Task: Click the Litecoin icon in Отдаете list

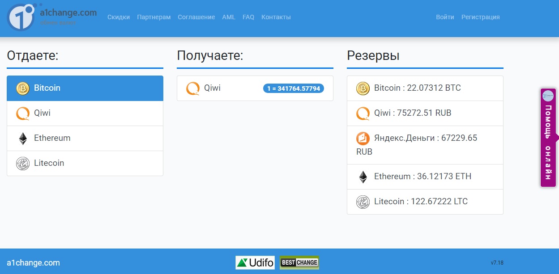Action: (23, 164)
